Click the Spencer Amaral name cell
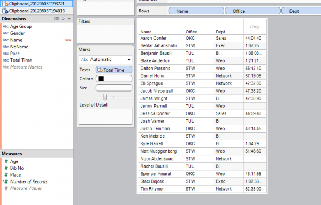The image size is (321, 205). [x=156, y=174]
